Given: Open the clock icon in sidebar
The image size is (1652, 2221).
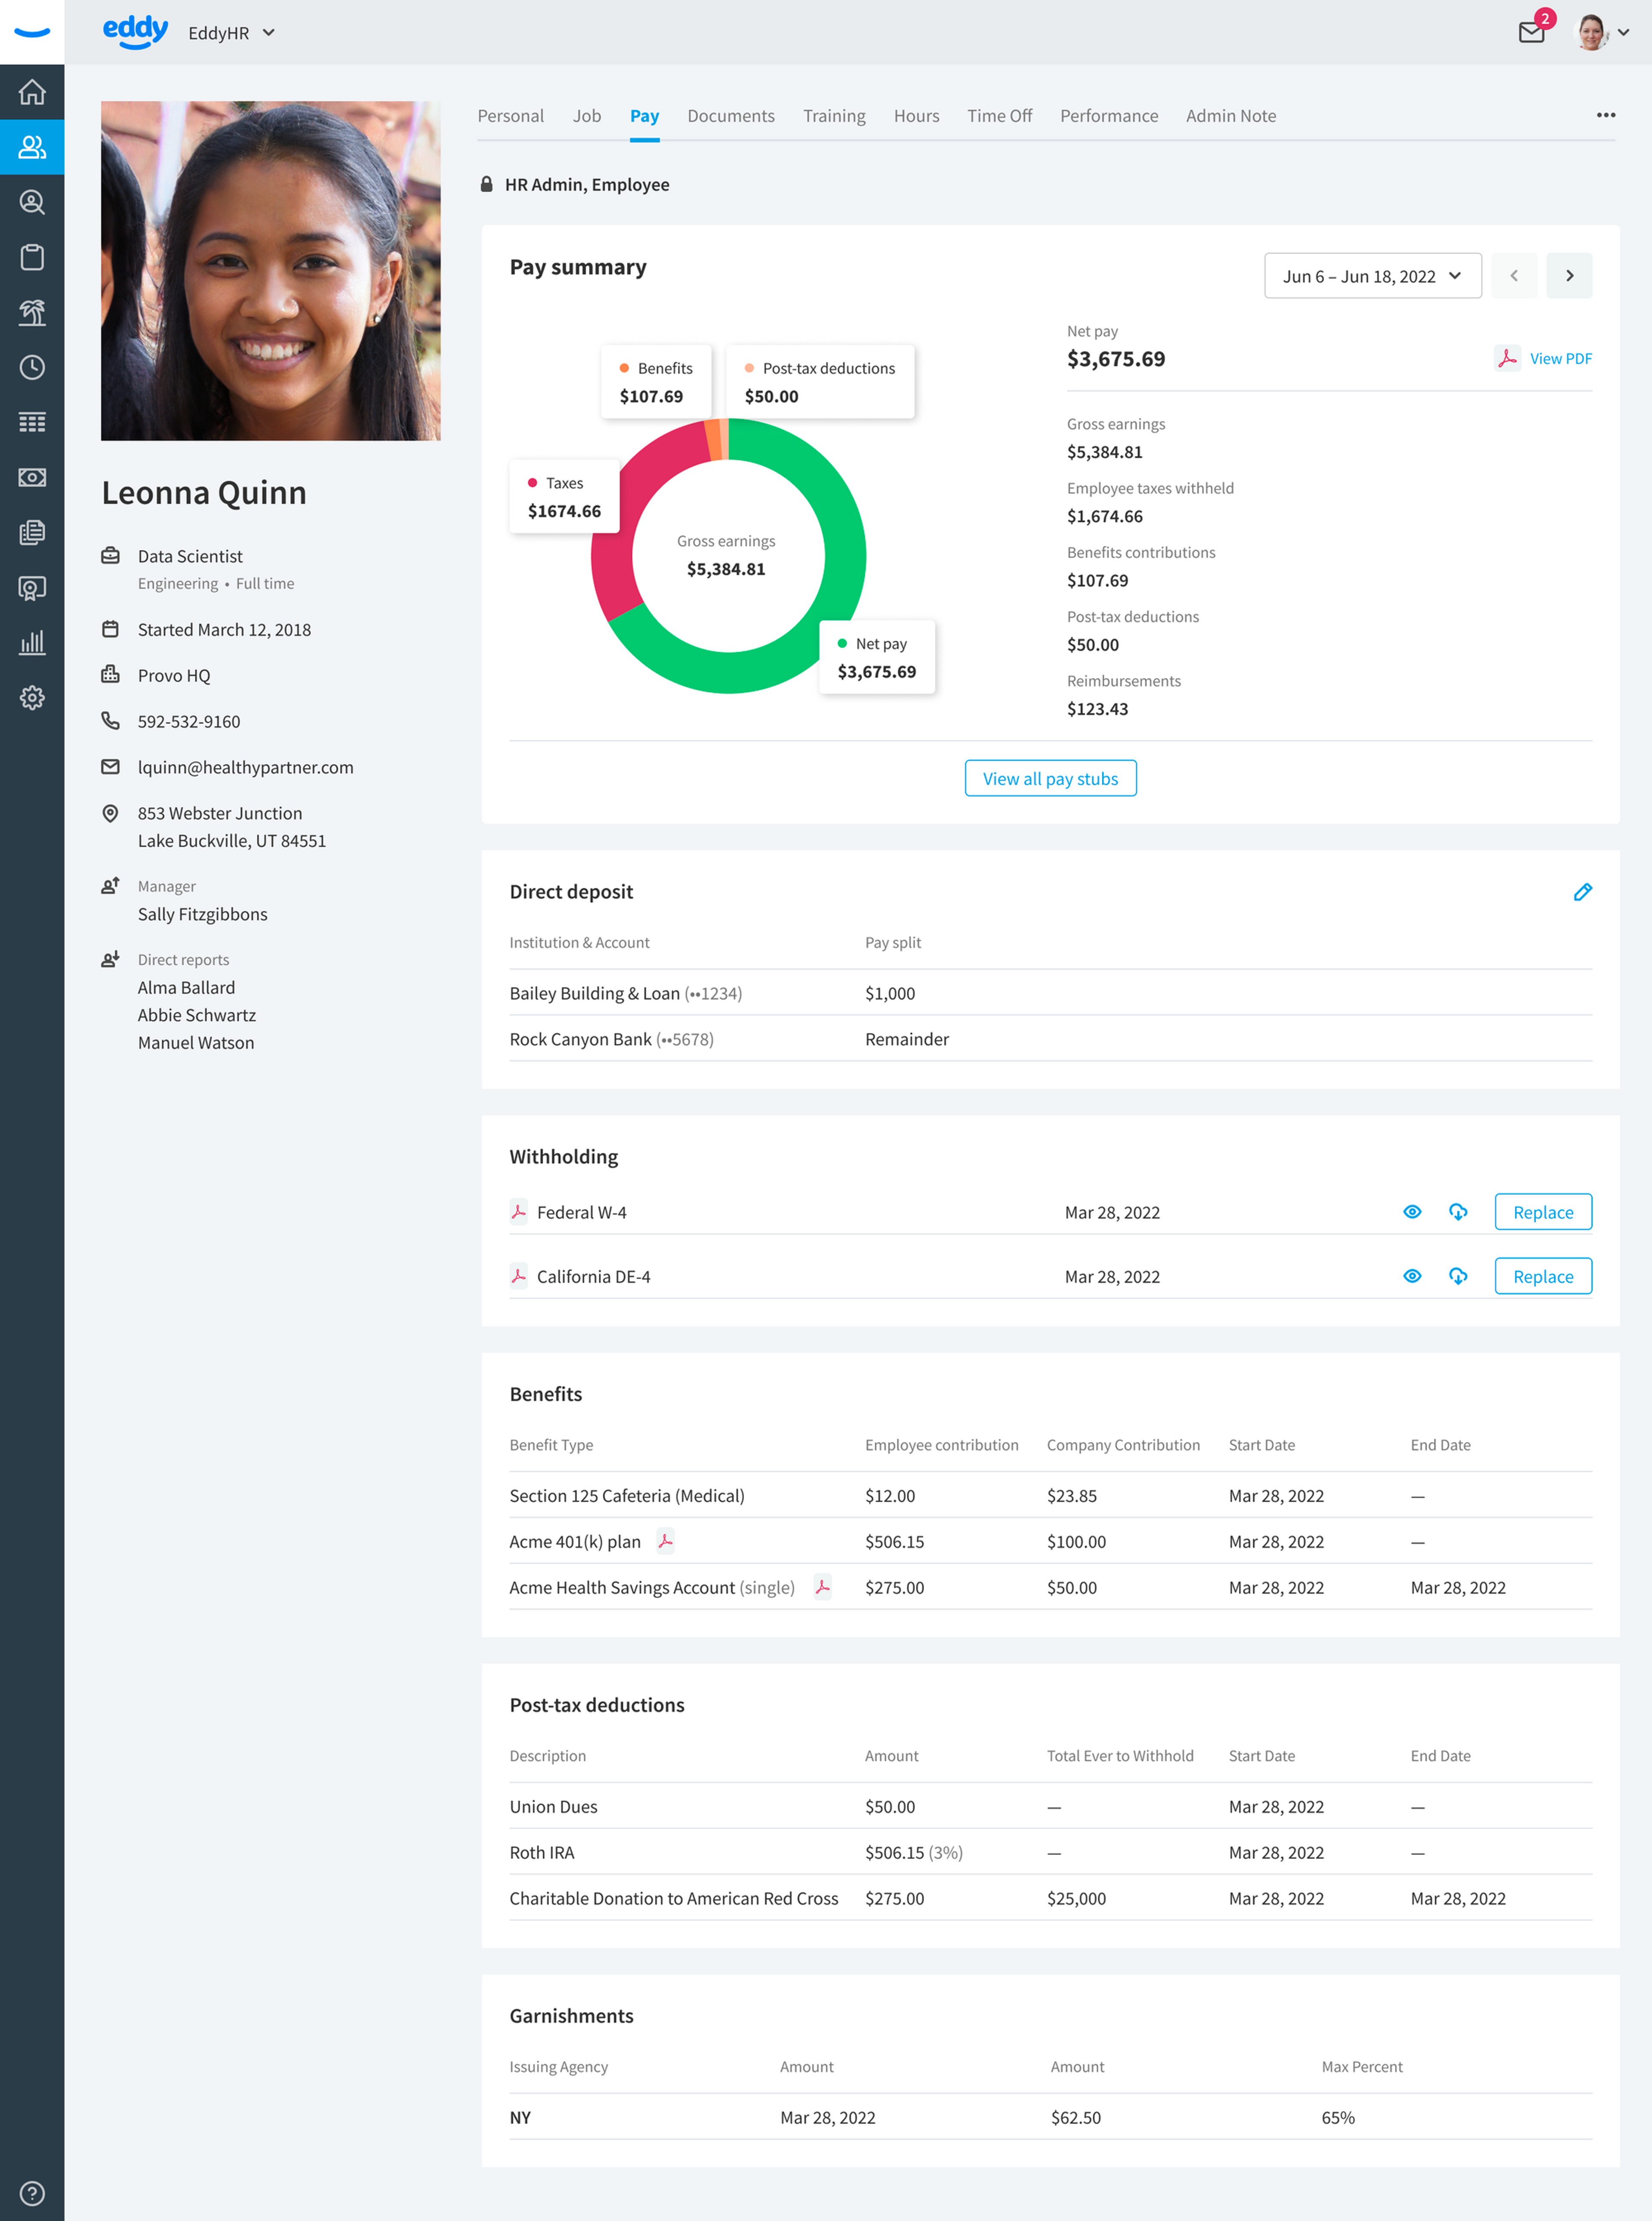Looking at the screenshot, I should click(x=32, y=367).
